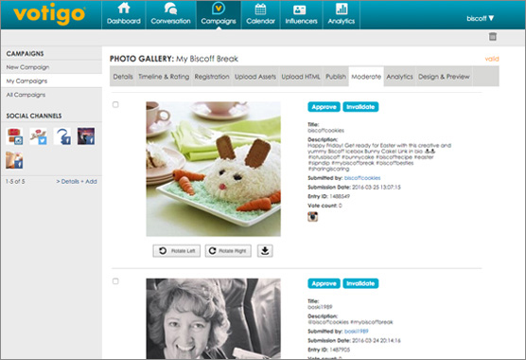Select the Instagram social channel icon
The width and height of the screenshot is (526, 360).
[14, 136]
